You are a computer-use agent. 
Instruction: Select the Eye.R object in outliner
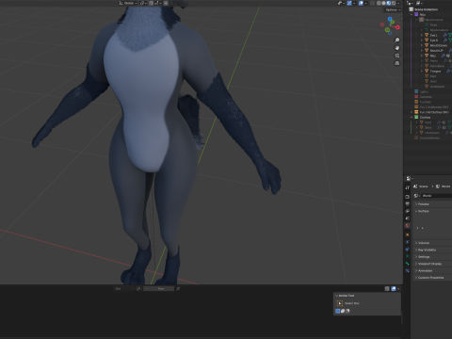pyautogui.click(x=433, y=40)
